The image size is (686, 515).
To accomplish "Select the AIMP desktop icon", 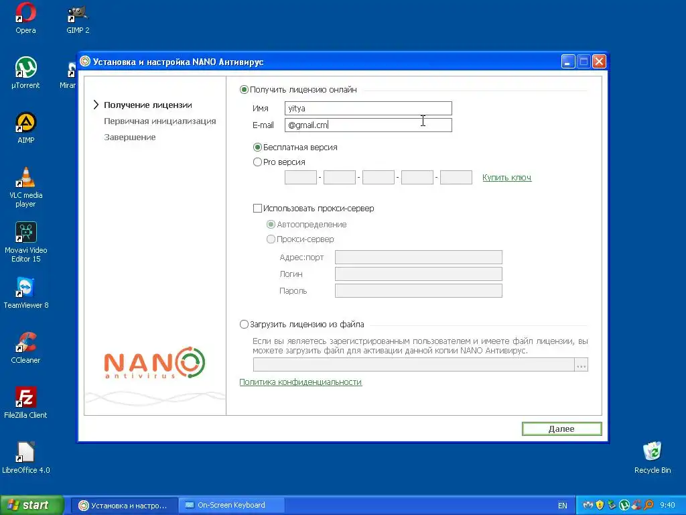I will click(x=25, y=128).
